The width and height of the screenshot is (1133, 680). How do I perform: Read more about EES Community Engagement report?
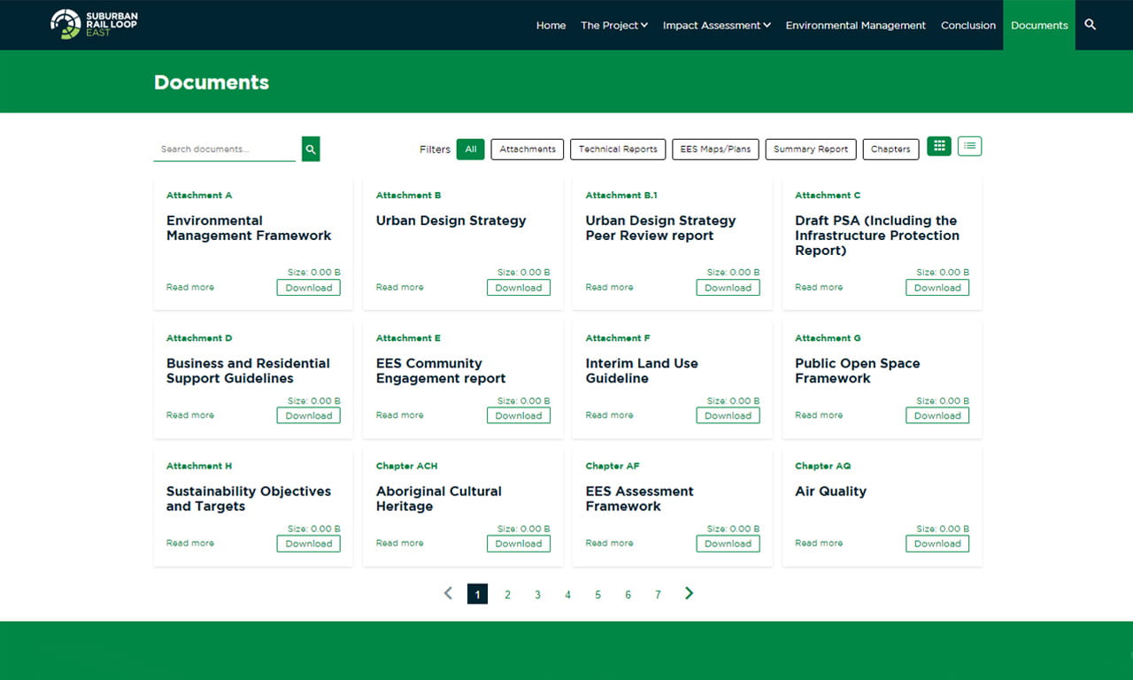click(400, 415)
